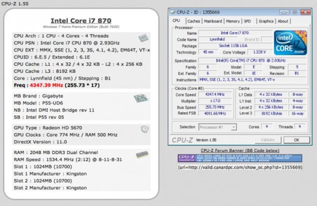Click the motherboard icon next to MB Brand
Image resolution: width=317 pixels, height=206 pixels.
click(141, 98)
